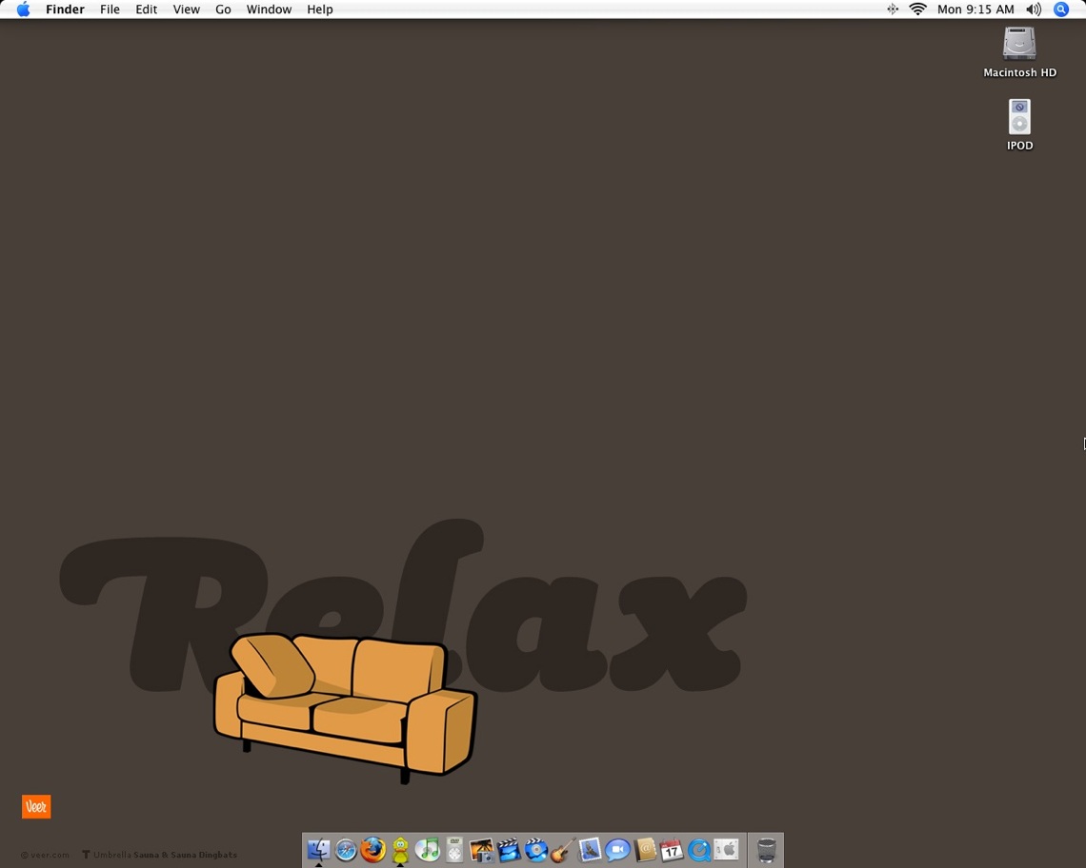Click the Bluetooth status icon
The height and width of the screenshot is (868, 1086).
(893, 9)
